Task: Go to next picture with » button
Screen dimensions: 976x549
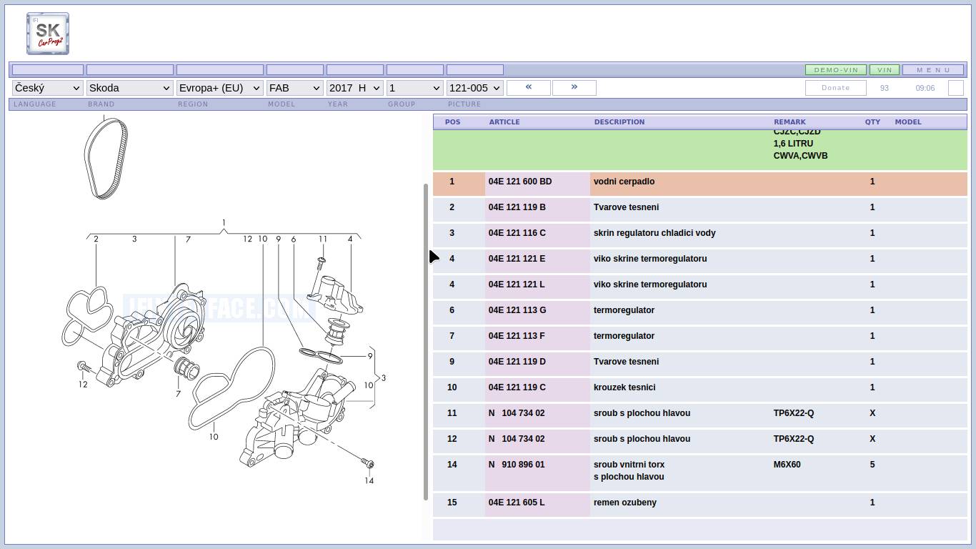Action: pos(574,87)
